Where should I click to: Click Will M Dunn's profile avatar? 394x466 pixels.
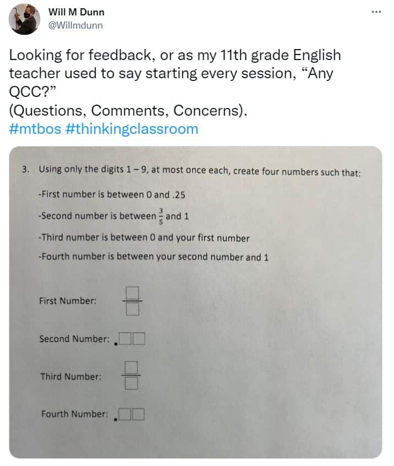(x=24, y=19)
